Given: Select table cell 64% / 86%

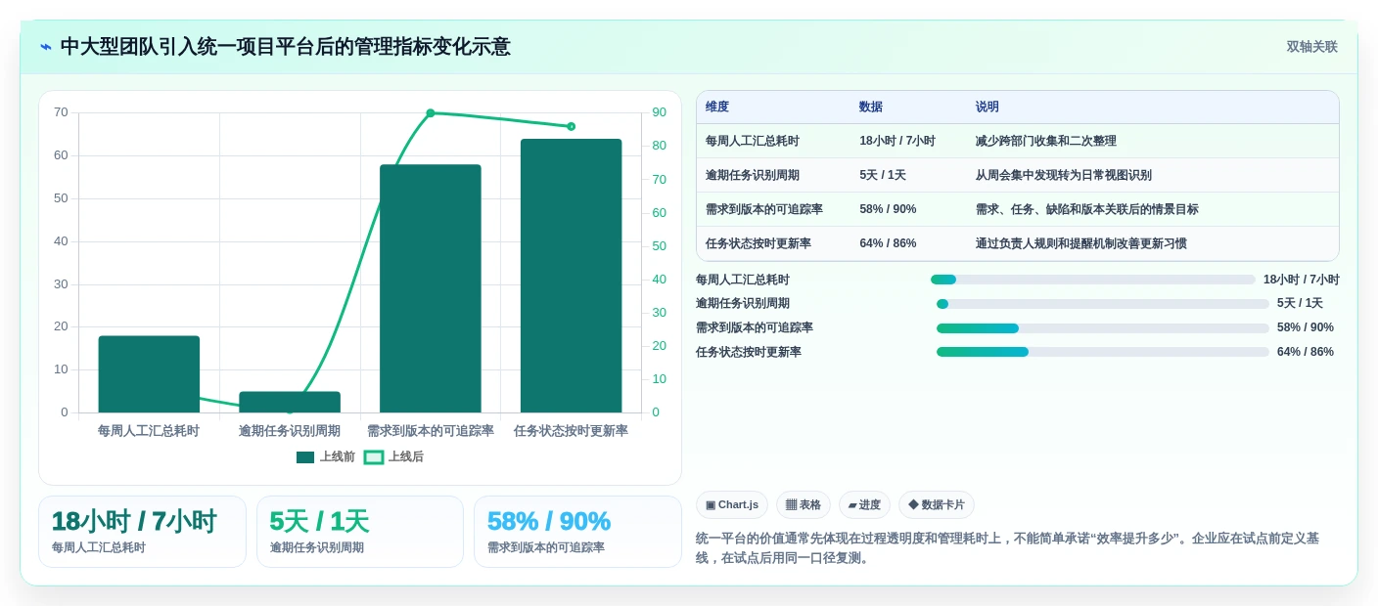Looking at the screenshot, I should (889, 243).
